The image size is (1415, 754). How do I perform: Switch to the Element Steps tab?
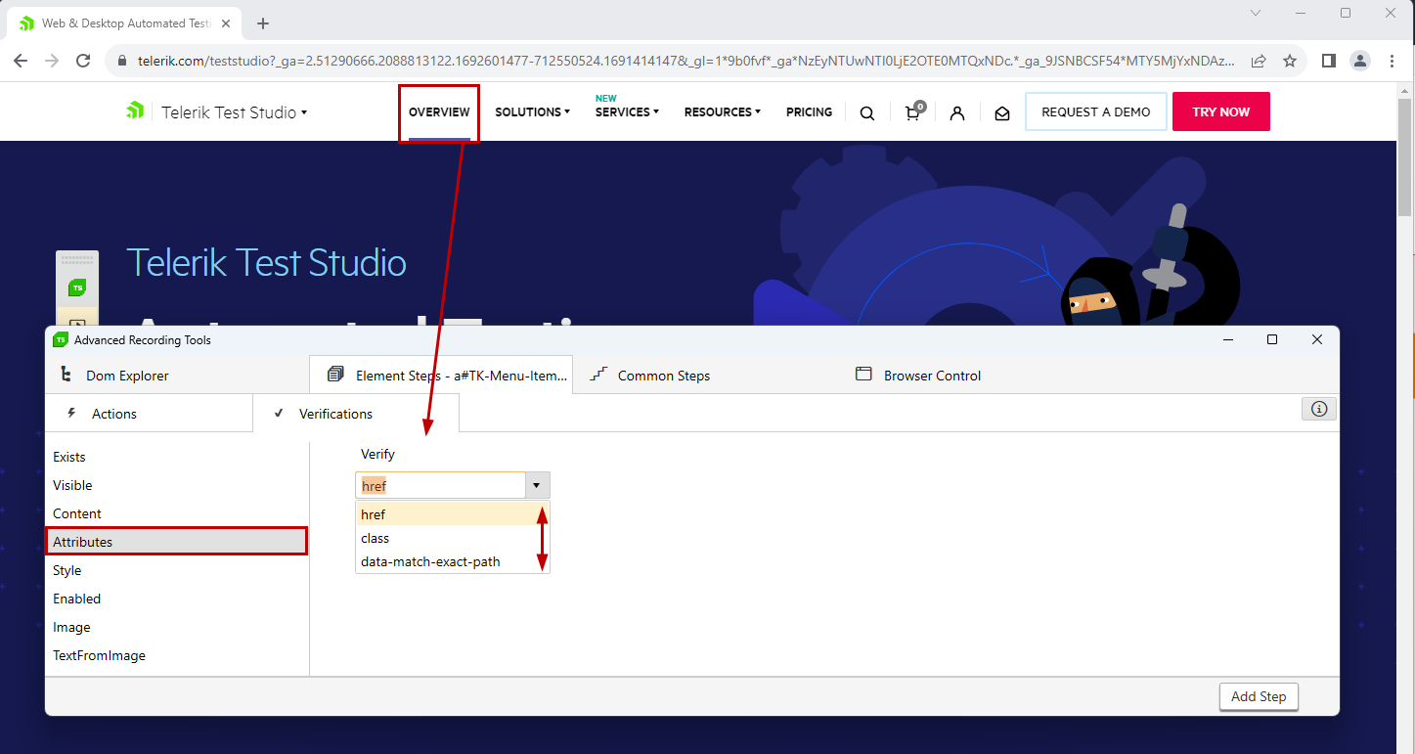coord(440,376)
